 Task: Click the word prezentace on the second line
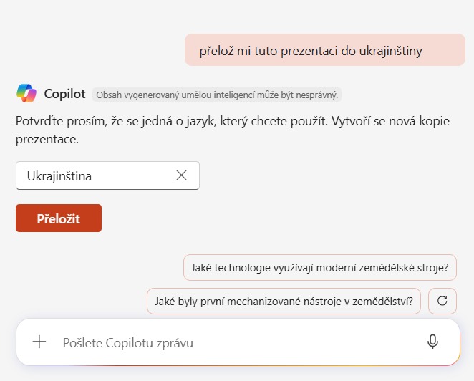pyautogui.click(x=47, y=140)
